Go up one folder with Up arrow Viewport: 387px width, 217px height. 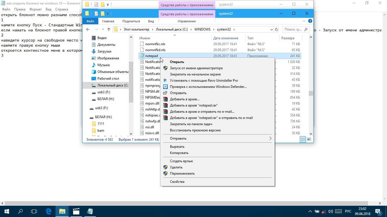[109, 29]
